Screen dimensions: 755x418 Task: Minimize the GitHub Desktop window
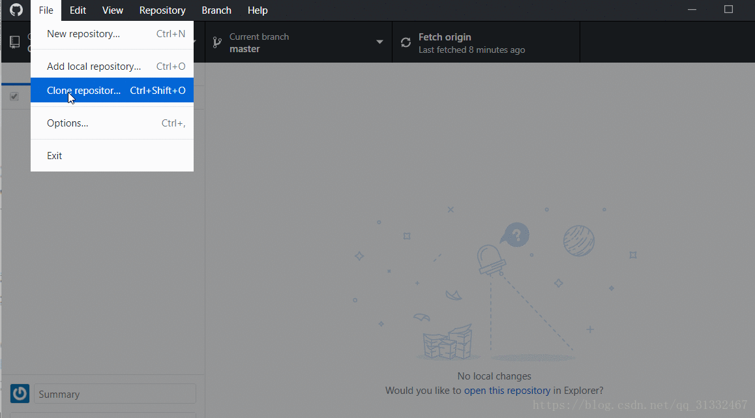point(692,10)
